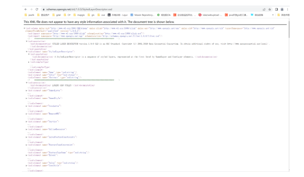This screenshot has height=177, width=304.
Task: Expand the LayerFeatureConstraints element node
Action: click(x=26, y=137)
